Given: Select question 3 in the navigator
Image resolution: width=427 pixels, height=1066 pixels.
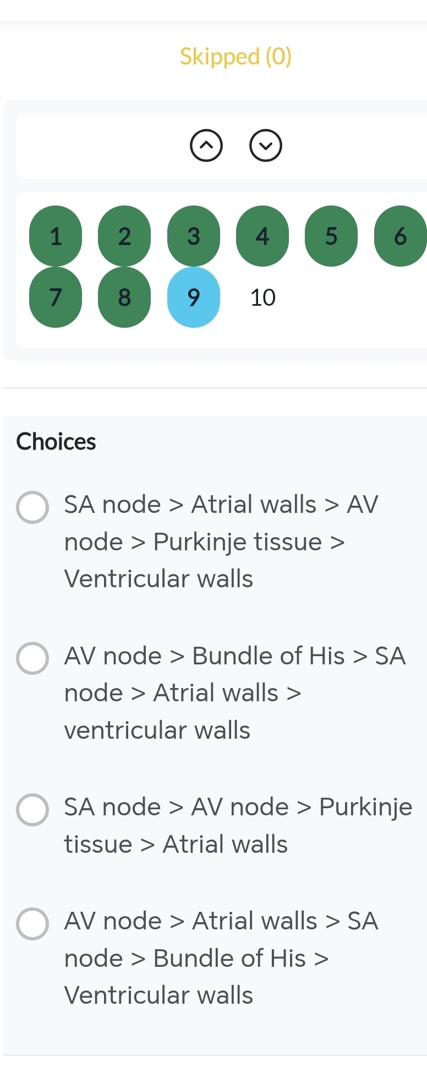Looking at the screenshot, I should coord(193,236).
